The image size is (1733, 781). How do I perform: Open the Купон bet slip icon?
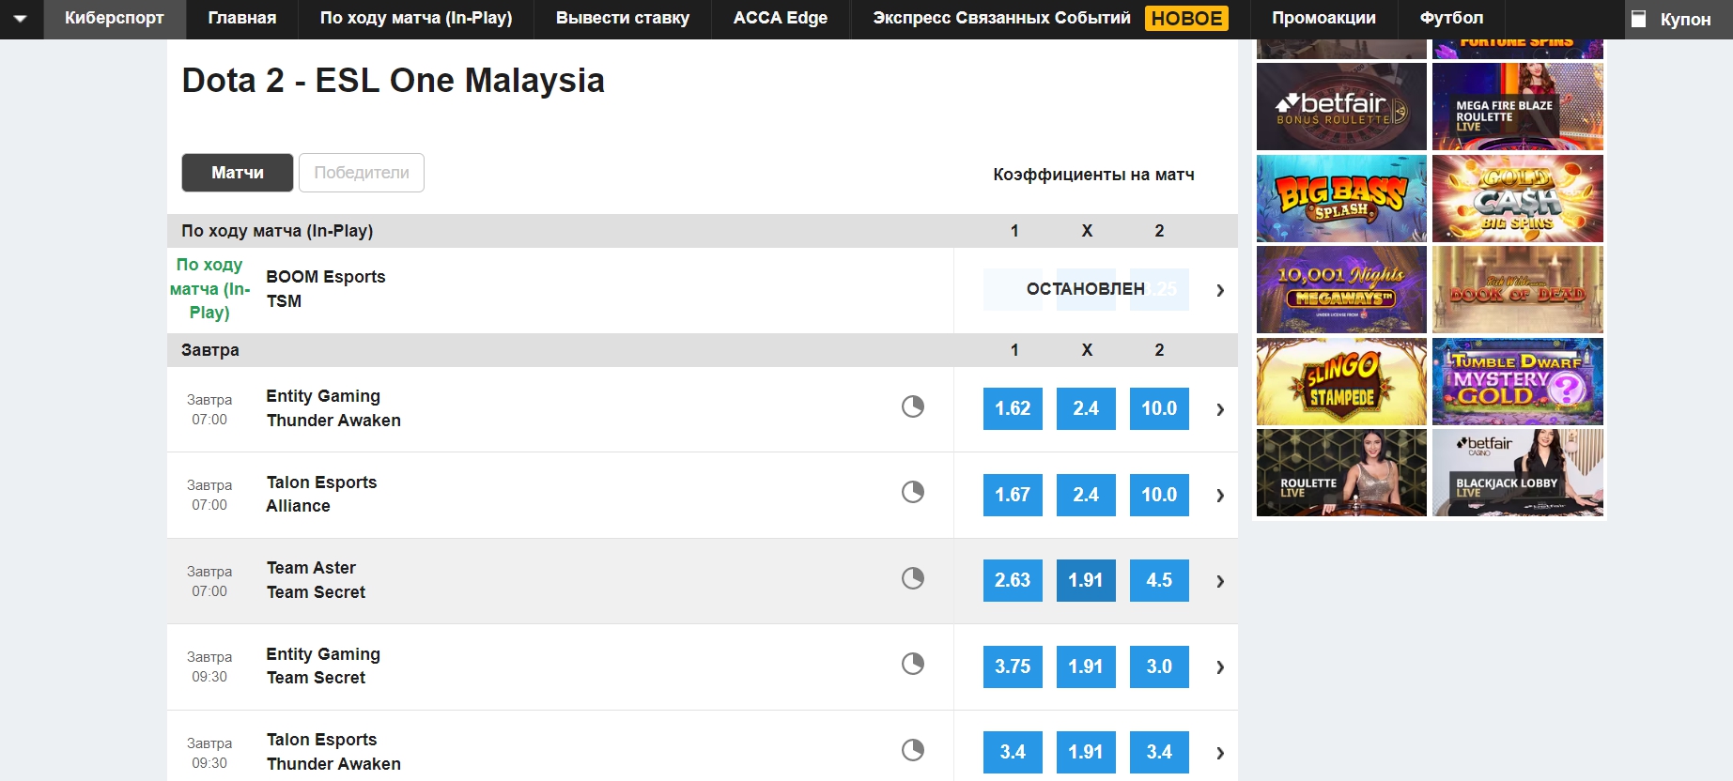pos(1639,19)
